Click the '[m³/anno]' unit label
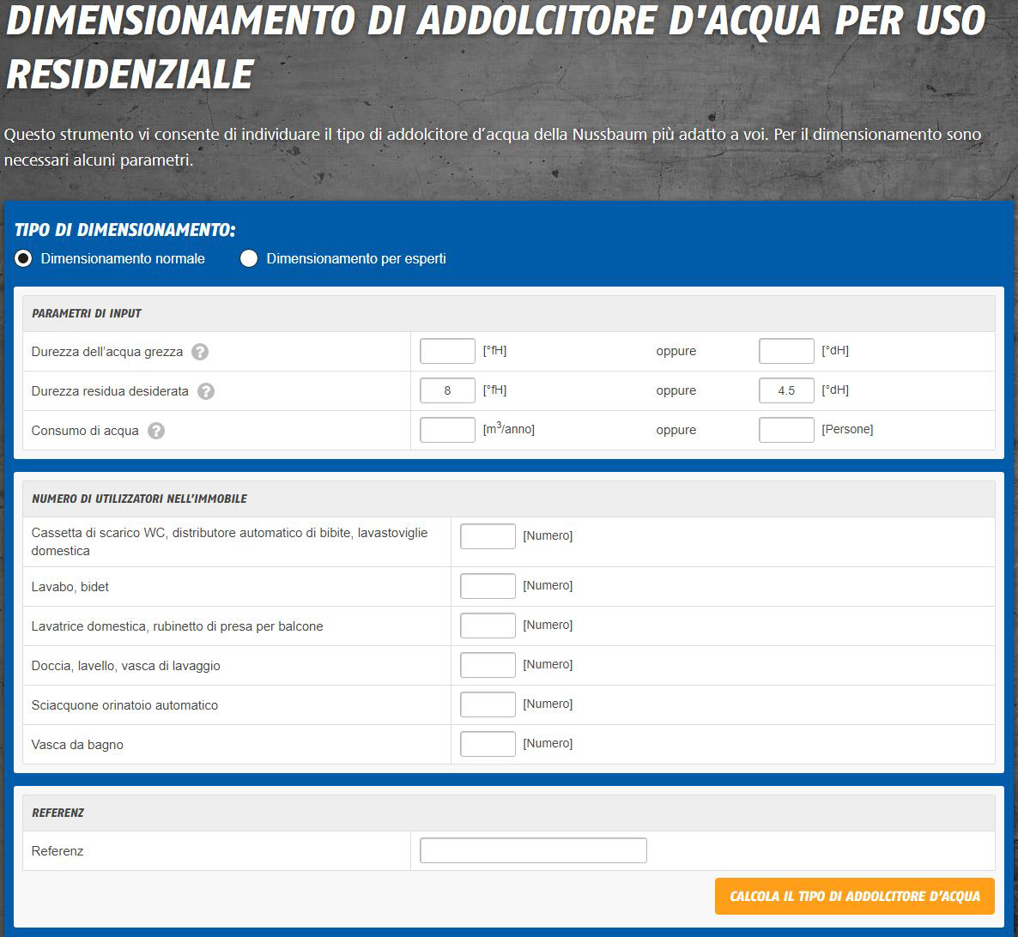 tap(508, 429)
